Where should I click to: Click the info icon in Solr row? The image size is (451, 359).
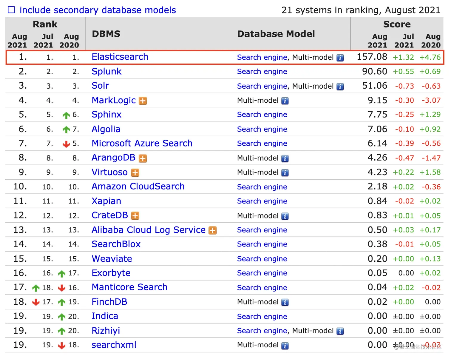pyautogui.click(x=340, y=87)
